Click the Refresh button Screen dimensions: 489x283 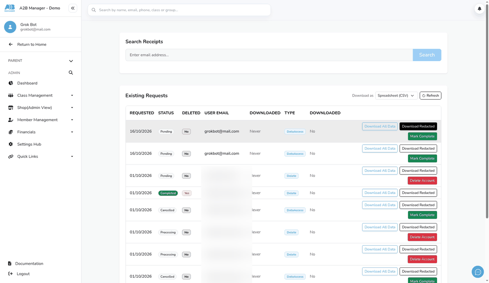pyautogui.click(x=430, y=95)
